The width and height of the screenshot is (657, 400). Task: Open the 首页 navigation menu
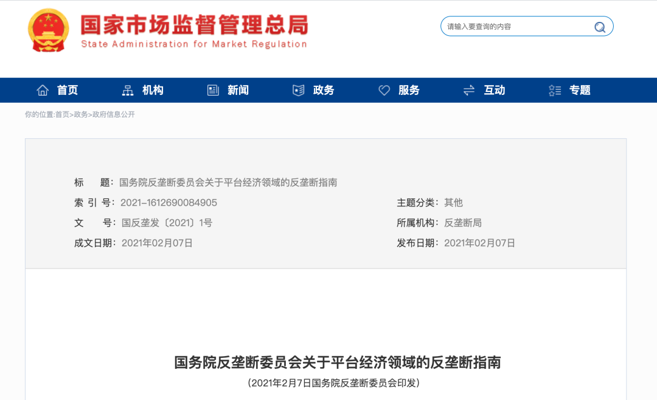pyautogui.click(x=67, y=90)
